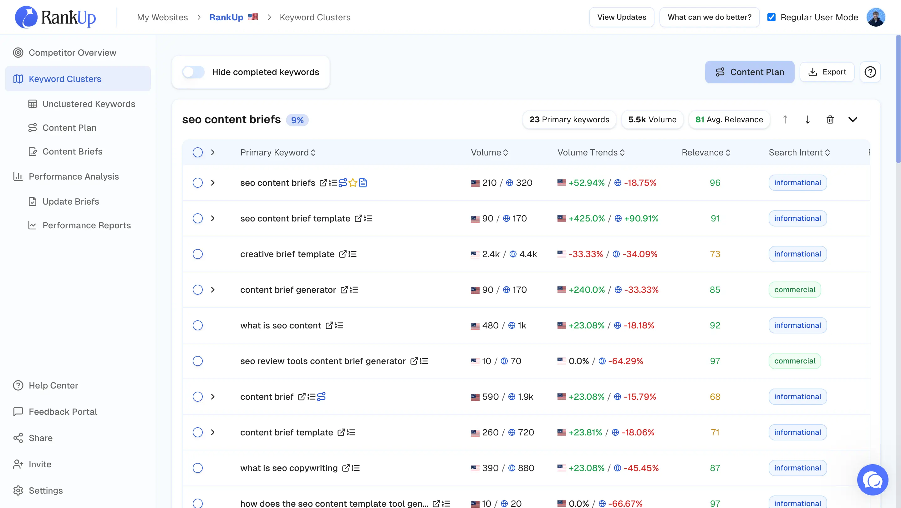Expand the seo content brief template row
Screen dimensions: 901x508
[x=213, y=219]
